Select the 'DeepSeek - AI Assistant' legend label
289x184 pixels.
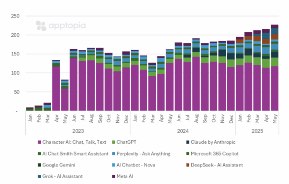[x=217, y=165]
